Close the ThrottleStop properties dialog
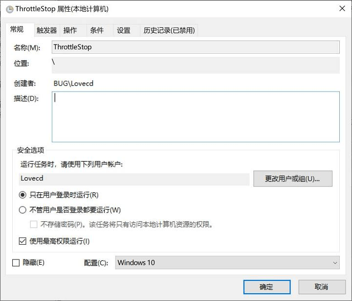The width and height of the screenshot is (352, 301). 342,9
